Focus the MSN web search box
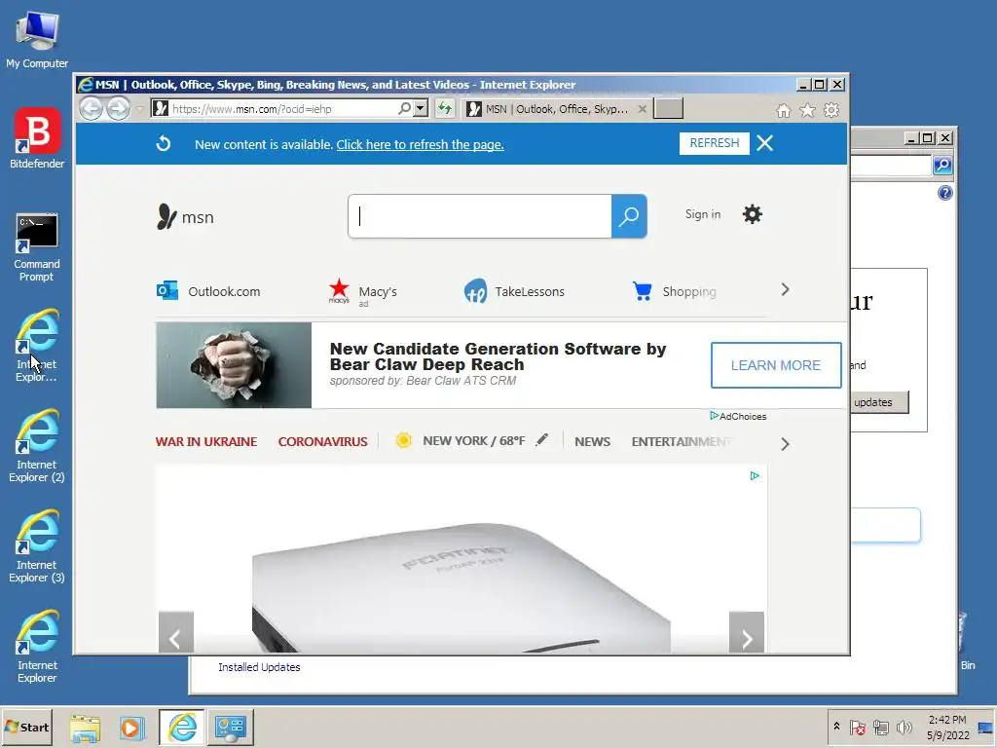 [x=480, y=216]
